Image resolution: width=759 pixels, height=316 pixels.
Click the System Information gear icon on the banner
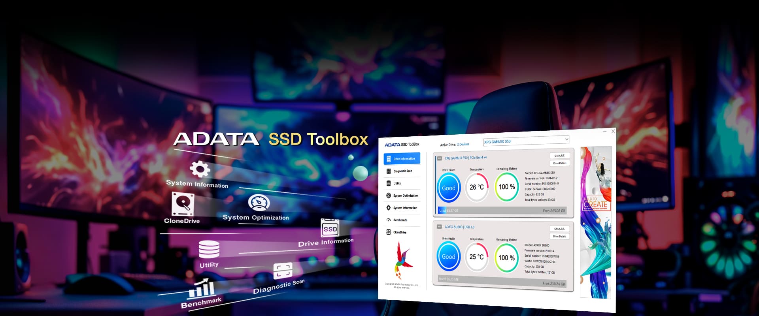click(x=200, y=169)
